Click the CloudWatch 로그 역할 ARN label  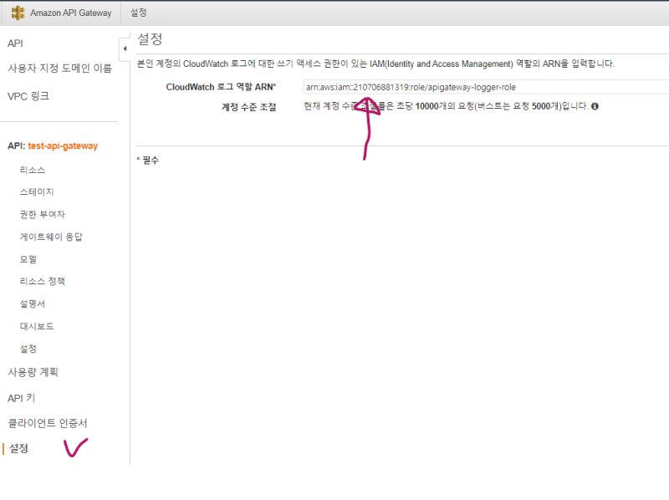click(x=221, y=87)
